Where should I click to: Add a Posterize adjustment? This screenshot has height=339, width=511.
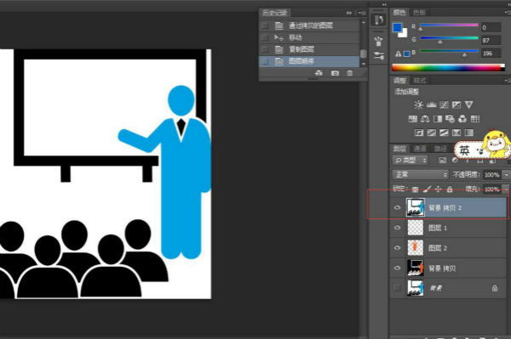click(432, 133)
